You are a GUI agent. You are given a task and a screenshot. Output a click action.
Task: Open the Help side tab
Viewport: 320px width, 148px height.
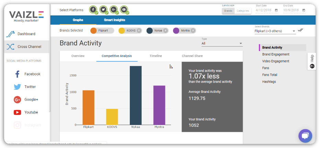click(312, 61)
